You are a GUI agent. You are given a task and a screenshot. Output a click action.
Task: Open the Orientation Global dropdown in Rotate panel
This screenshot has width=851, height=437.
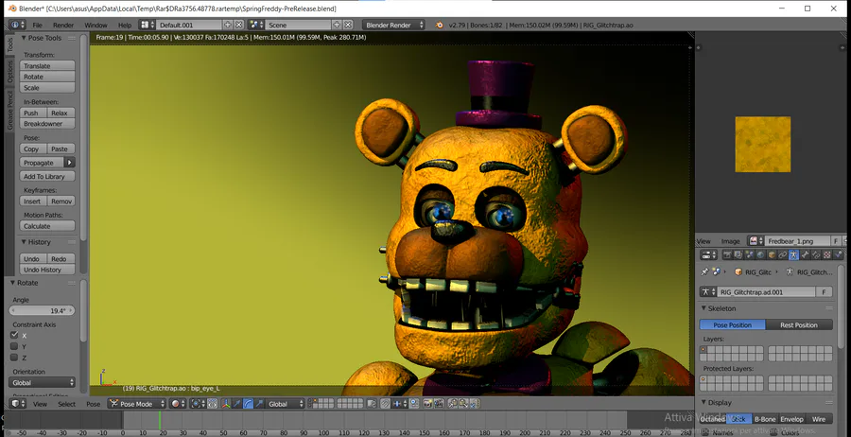pyautogui.click(x=42, y=382)
